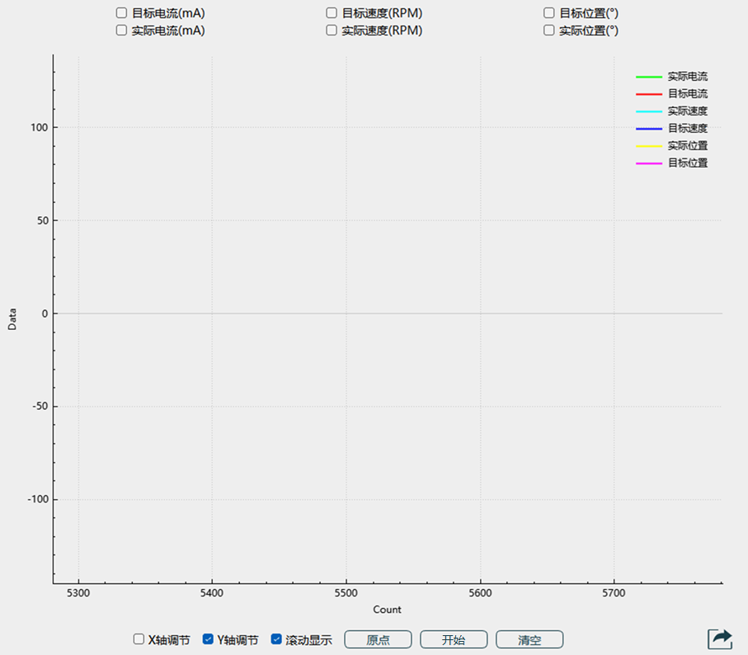Click the export share arrow icon

click(x=720, y=639)
